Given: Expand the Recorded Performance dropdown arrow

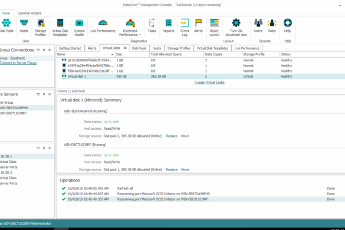Looking at the screenshot, I should point(140,35).
